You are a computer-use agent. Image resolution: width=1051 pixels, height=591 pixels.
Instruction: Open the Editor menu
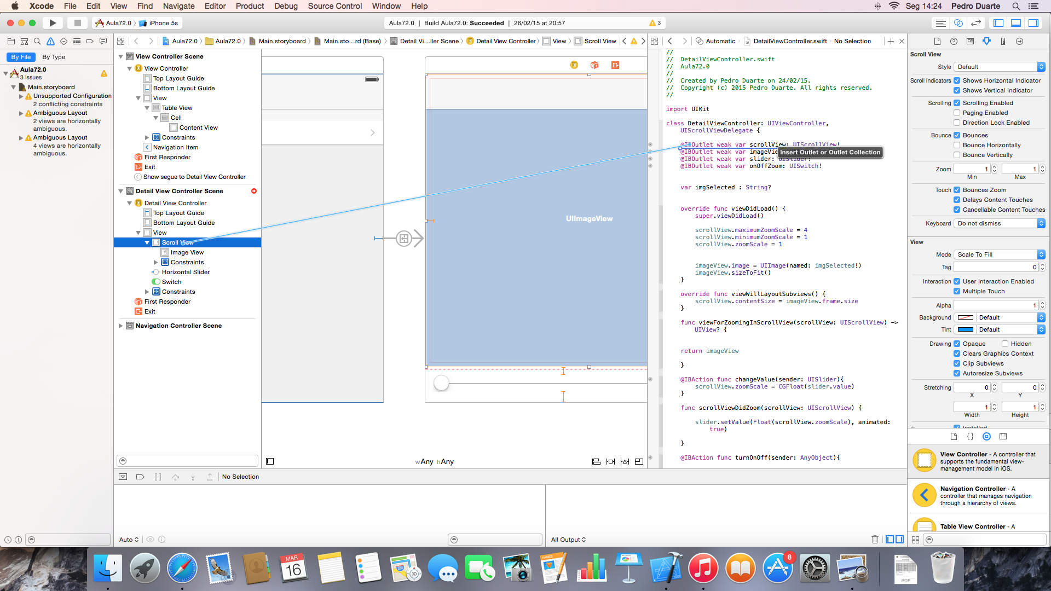pos(215,6)
